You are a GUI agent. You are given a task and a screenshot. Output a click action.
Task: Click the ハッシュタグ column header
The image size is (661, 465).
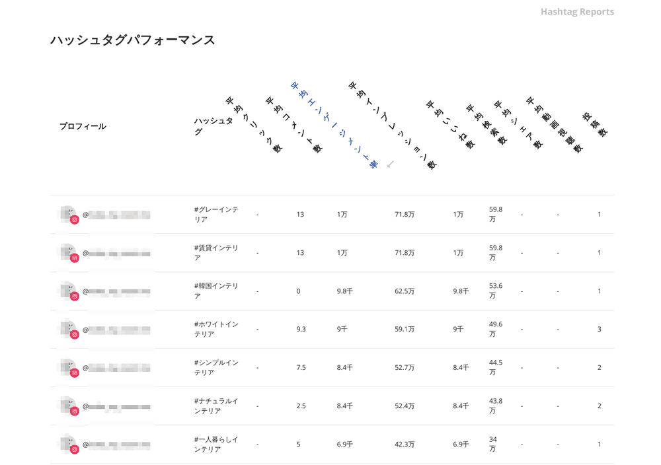pyautogui.click(x=213, y=126)
